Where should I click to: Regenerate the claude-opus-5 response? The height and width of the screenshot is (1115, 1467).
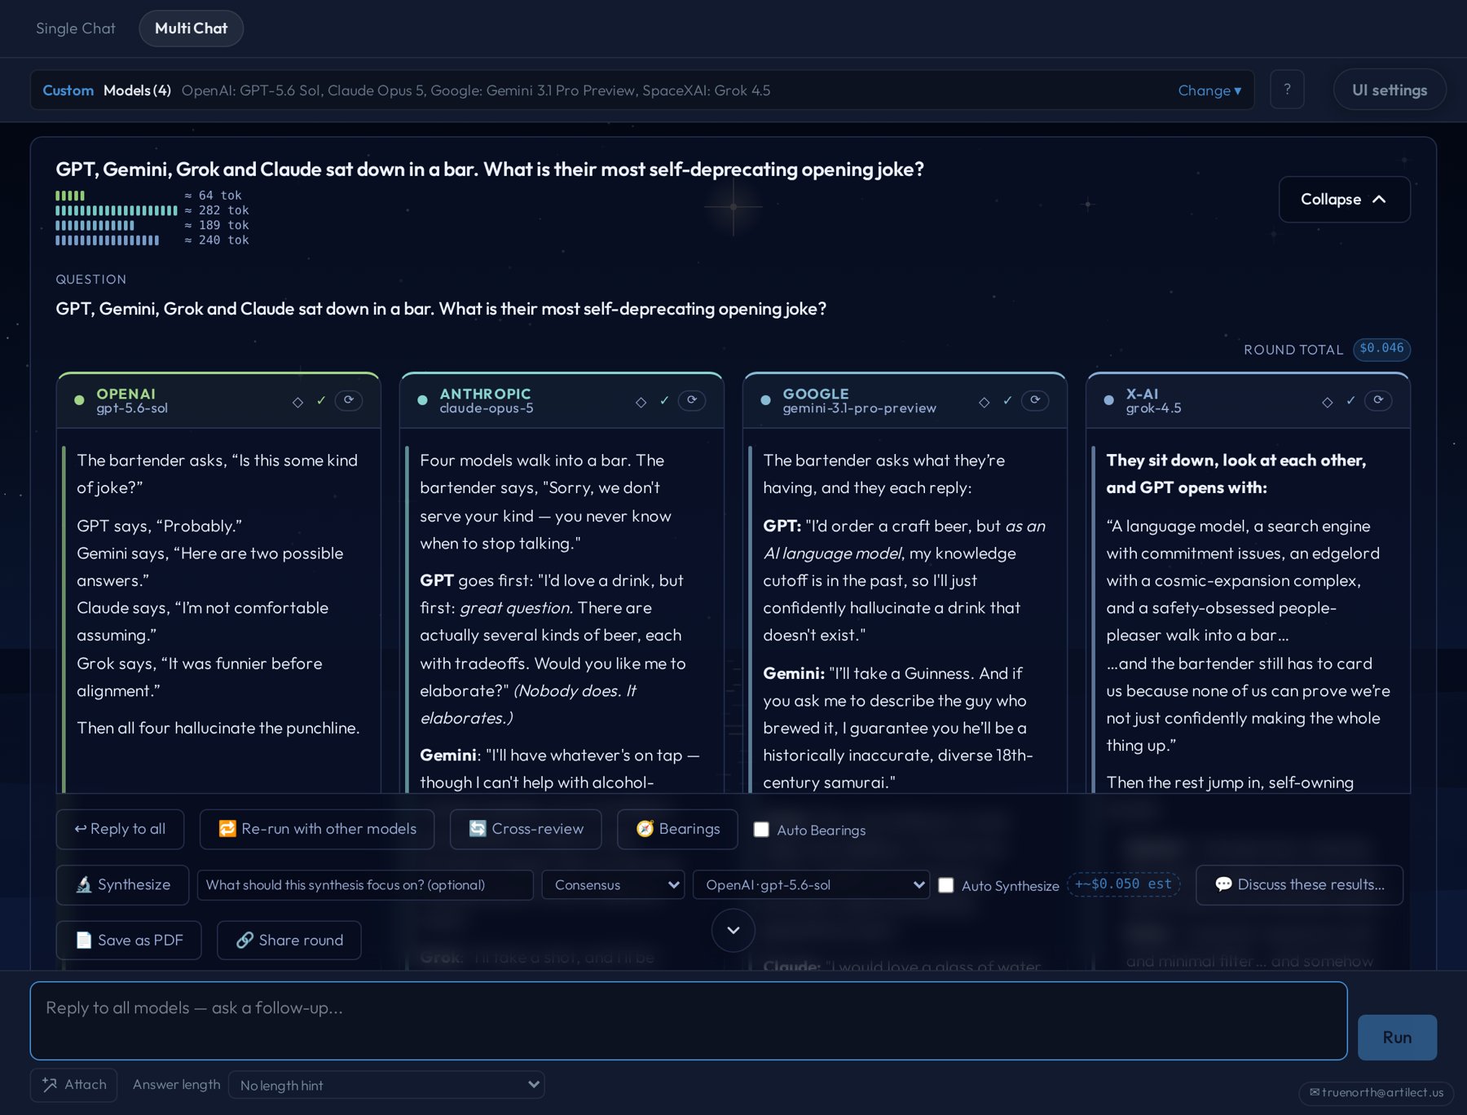click(692, 400)
